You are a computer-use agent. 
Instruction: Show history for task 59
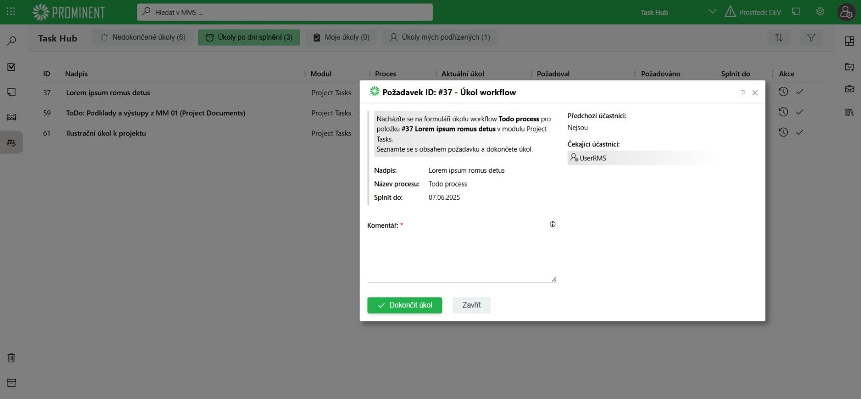click(x=783, y=112)
